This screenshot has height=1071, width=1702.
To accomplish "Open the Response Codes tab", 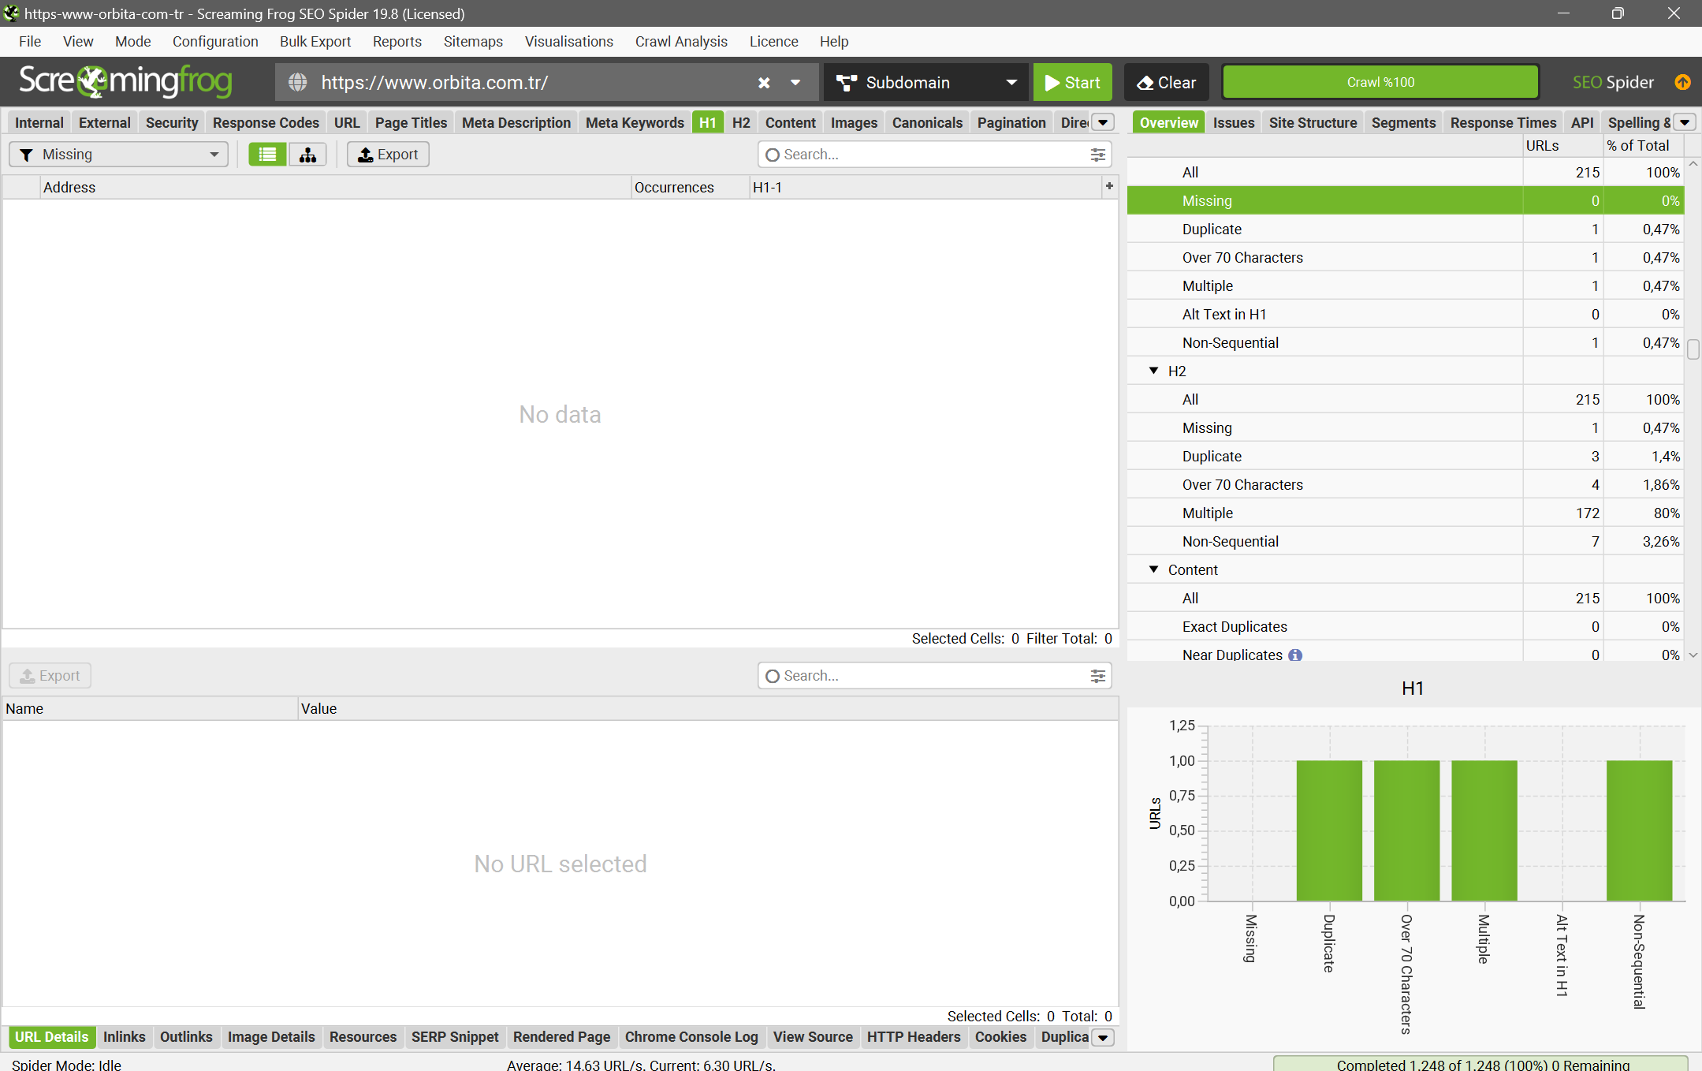I will [x=266, y=122].
